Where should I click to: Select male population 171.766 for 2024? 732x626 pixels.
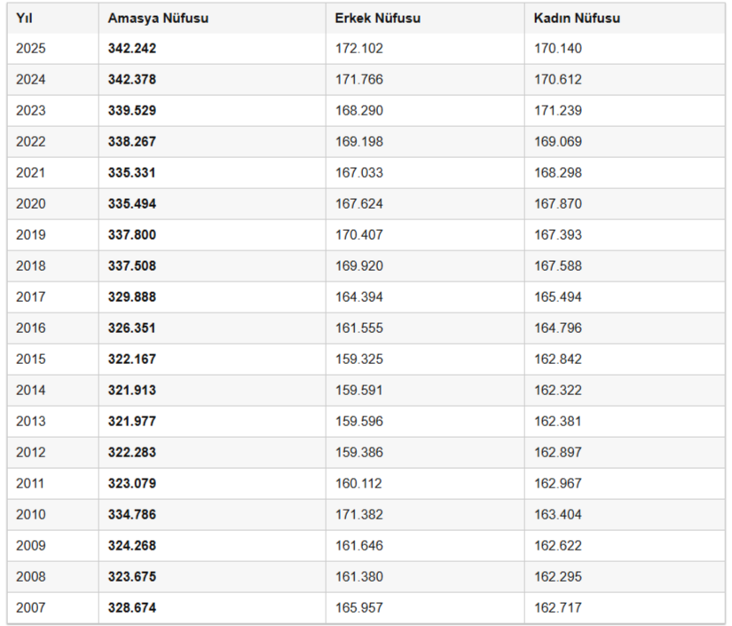point(359,79)
